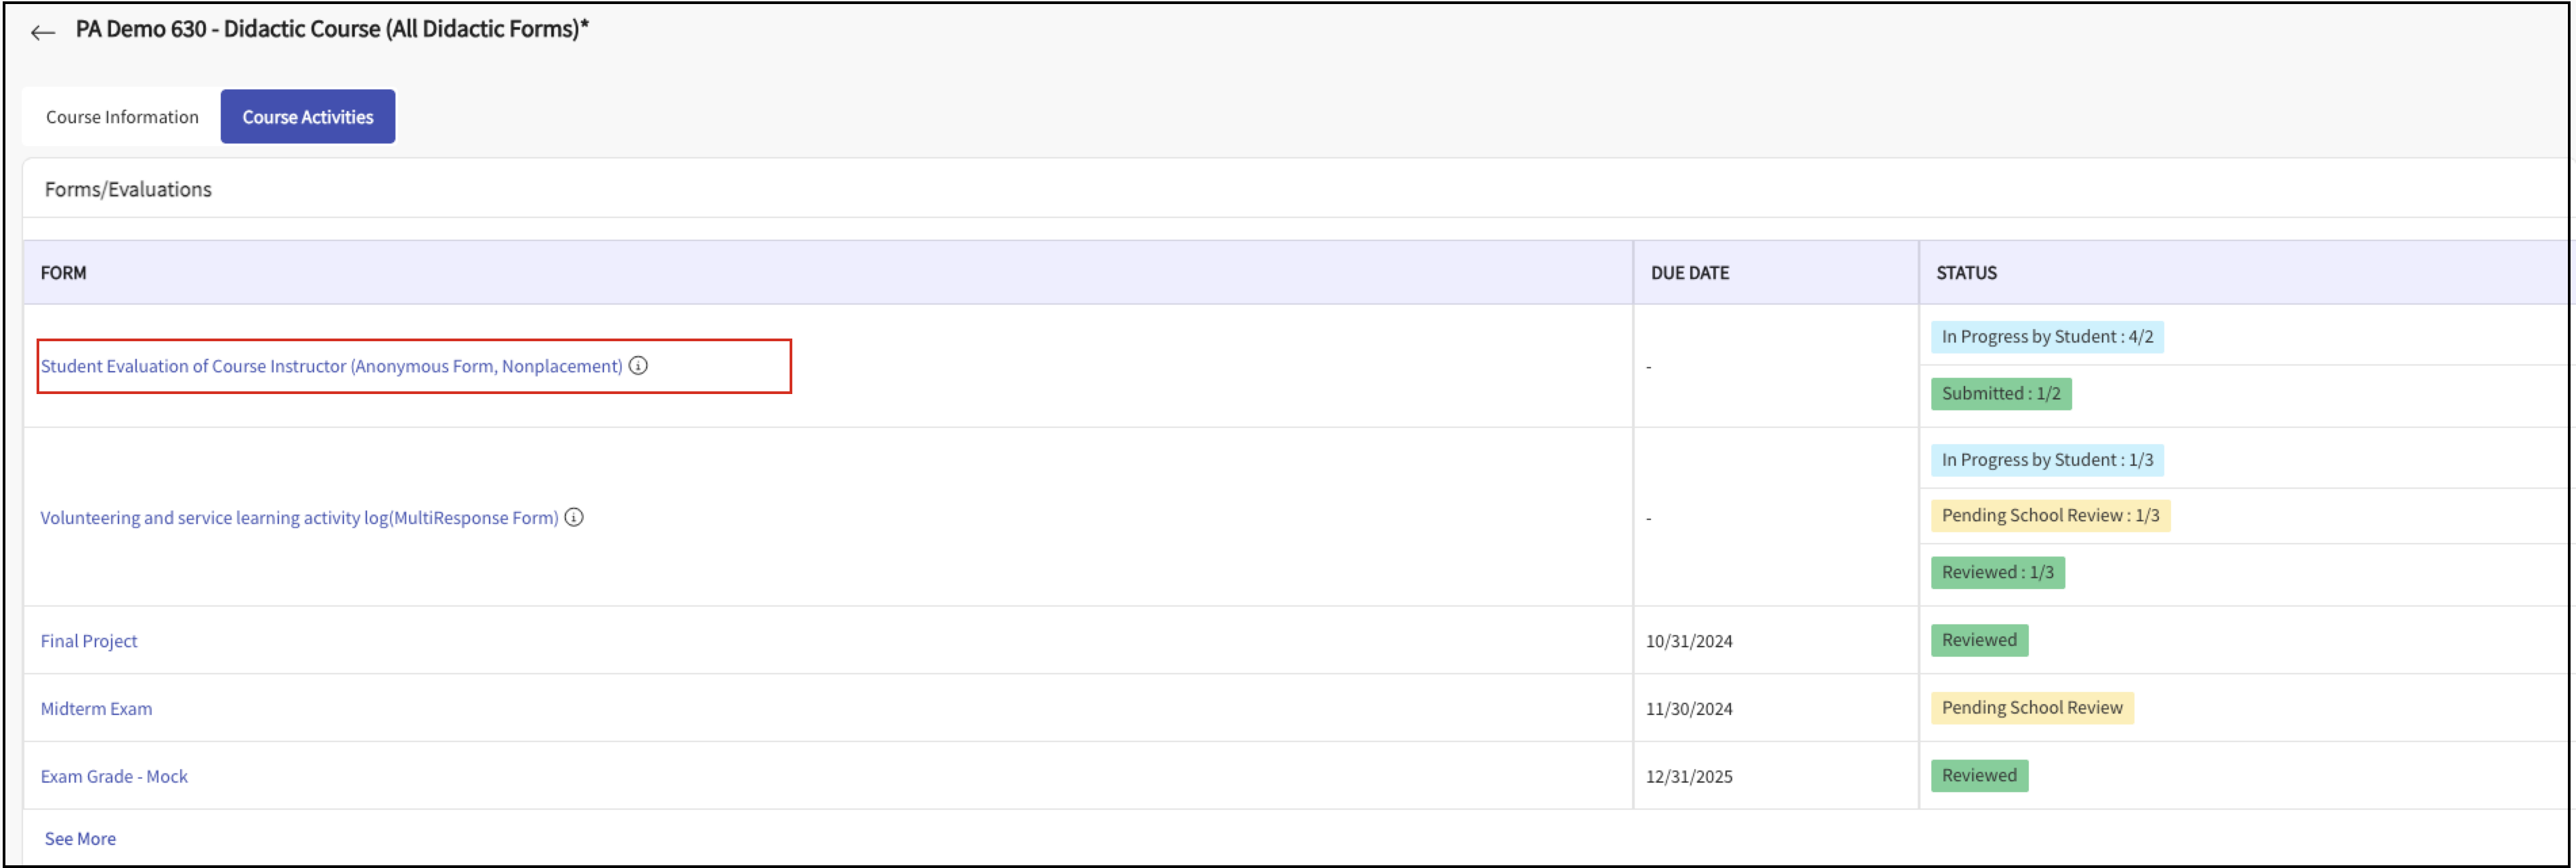2576x868 pixels.
Task: Open the Midterm Exam form
Action: click(96, 709)
